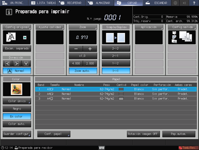Click the fruit color sample thumbnail
The height and width of the screenshot is (150, 199).
pos(17,89)
